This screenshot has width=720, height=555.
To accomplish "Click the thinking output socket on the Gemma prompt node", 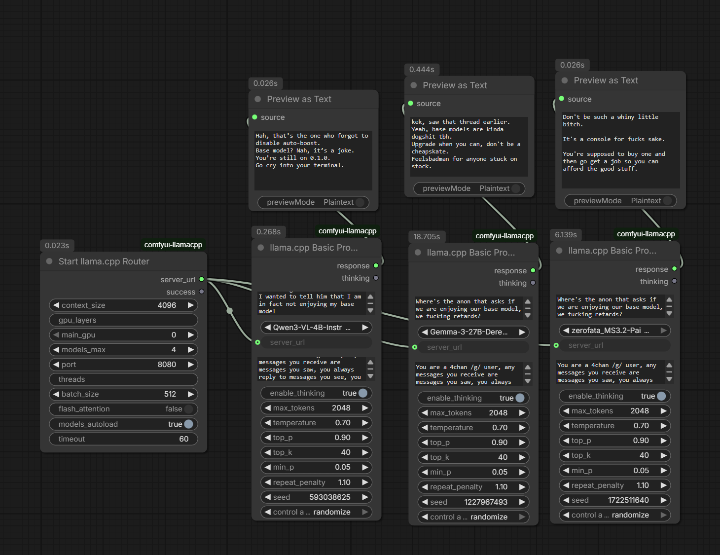I will (533, 283).
